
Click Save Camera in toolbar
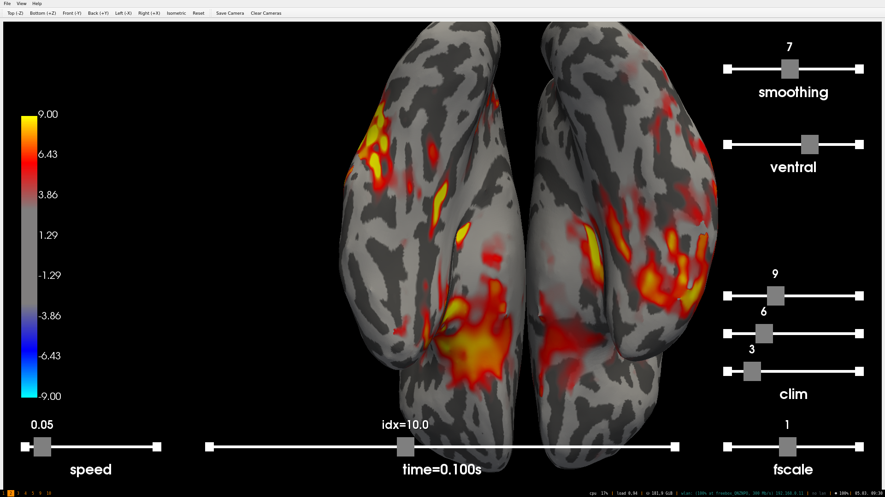click(230, 13)
